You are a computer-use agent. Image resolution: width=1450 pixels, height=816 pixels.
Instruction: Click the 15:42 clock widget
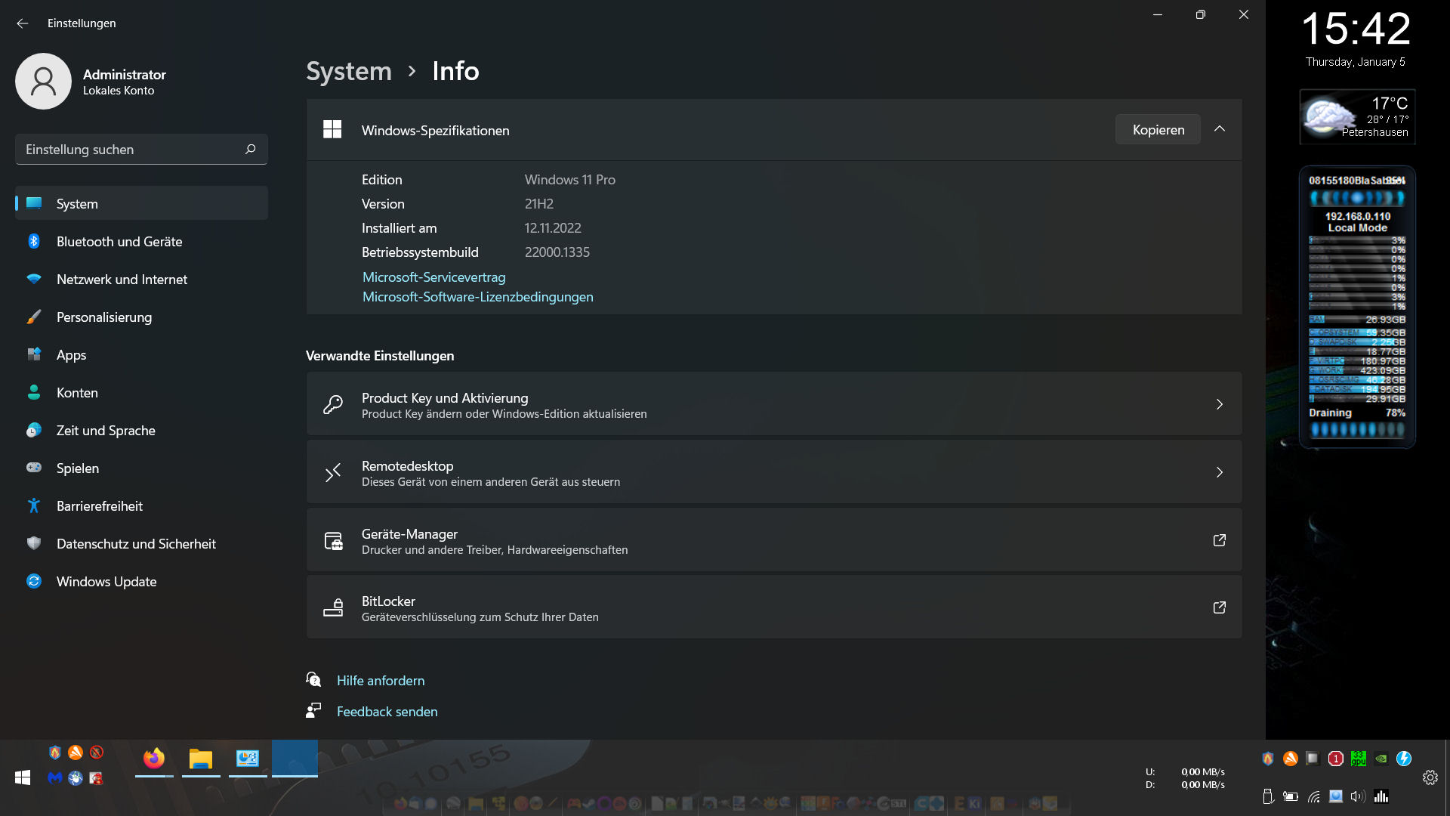click(1356, 29)
